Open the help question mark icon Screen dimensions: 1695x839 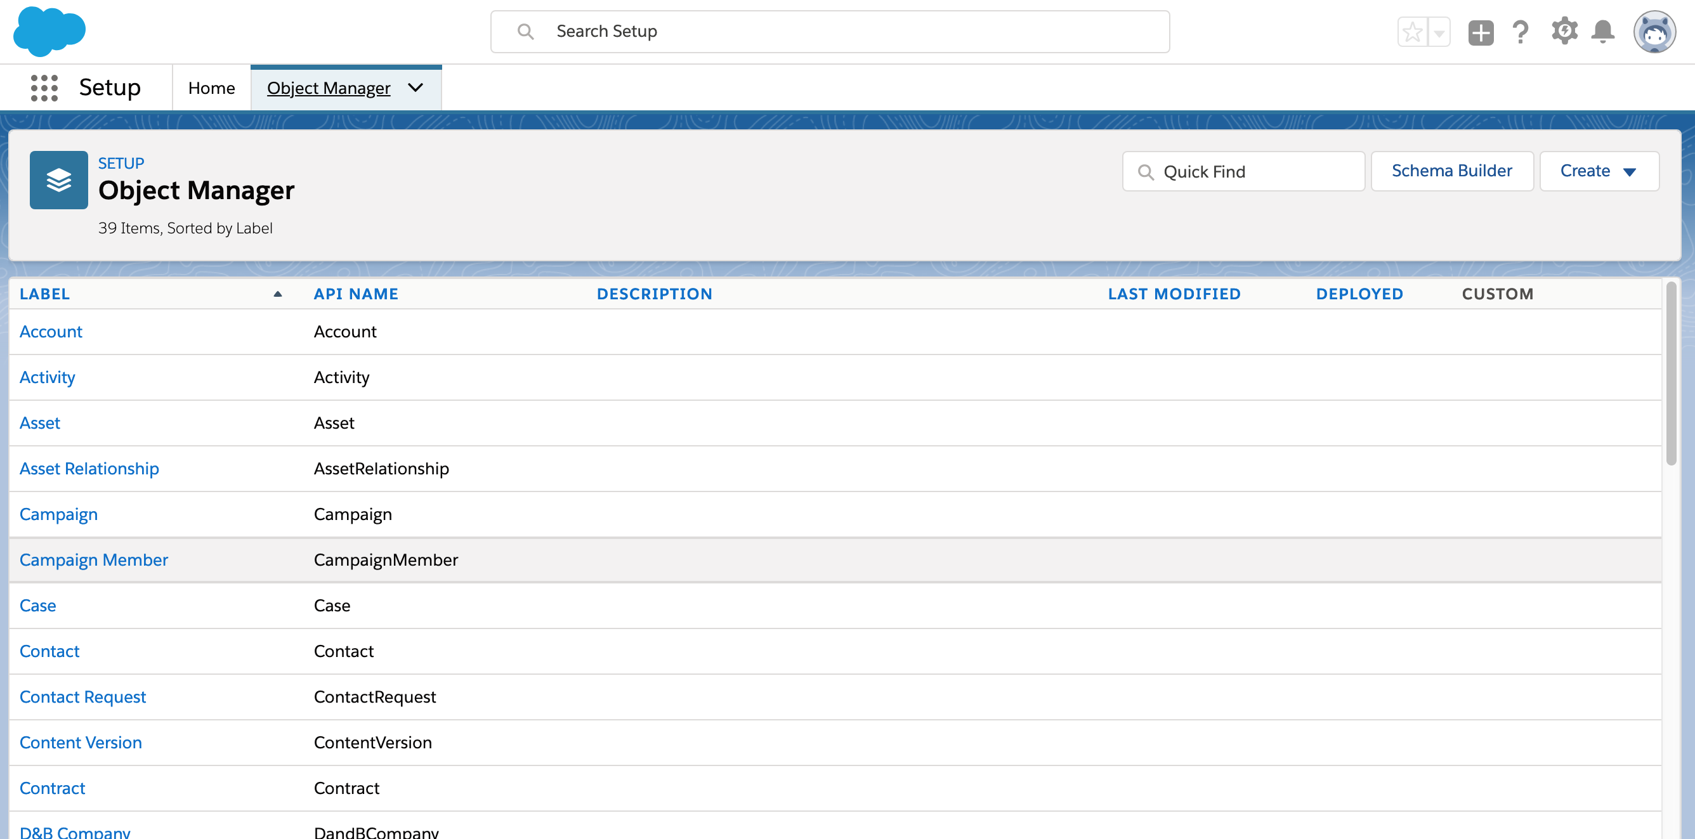pyautogui.click(x=1520, y=32)
